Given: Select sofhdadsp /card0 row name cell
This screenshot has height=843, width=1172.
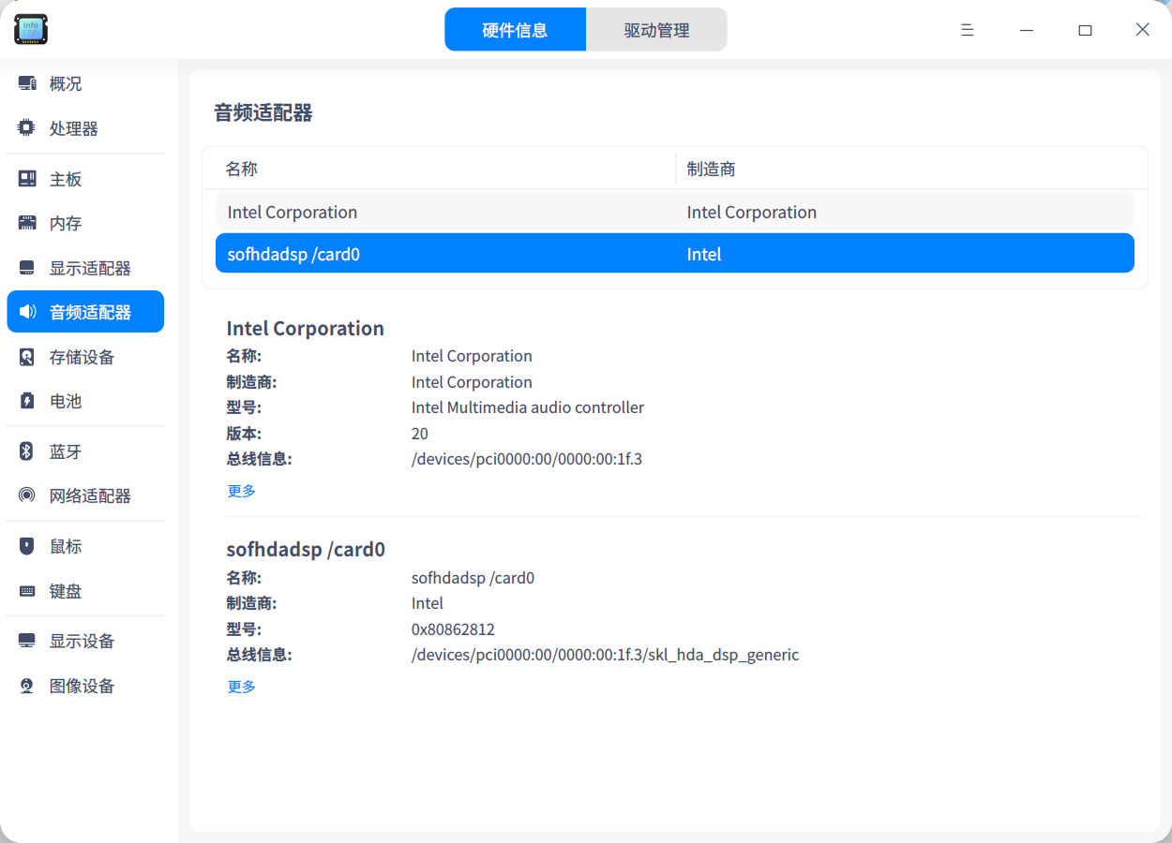Looking at the screenshot, I should [x=293, y=254].
